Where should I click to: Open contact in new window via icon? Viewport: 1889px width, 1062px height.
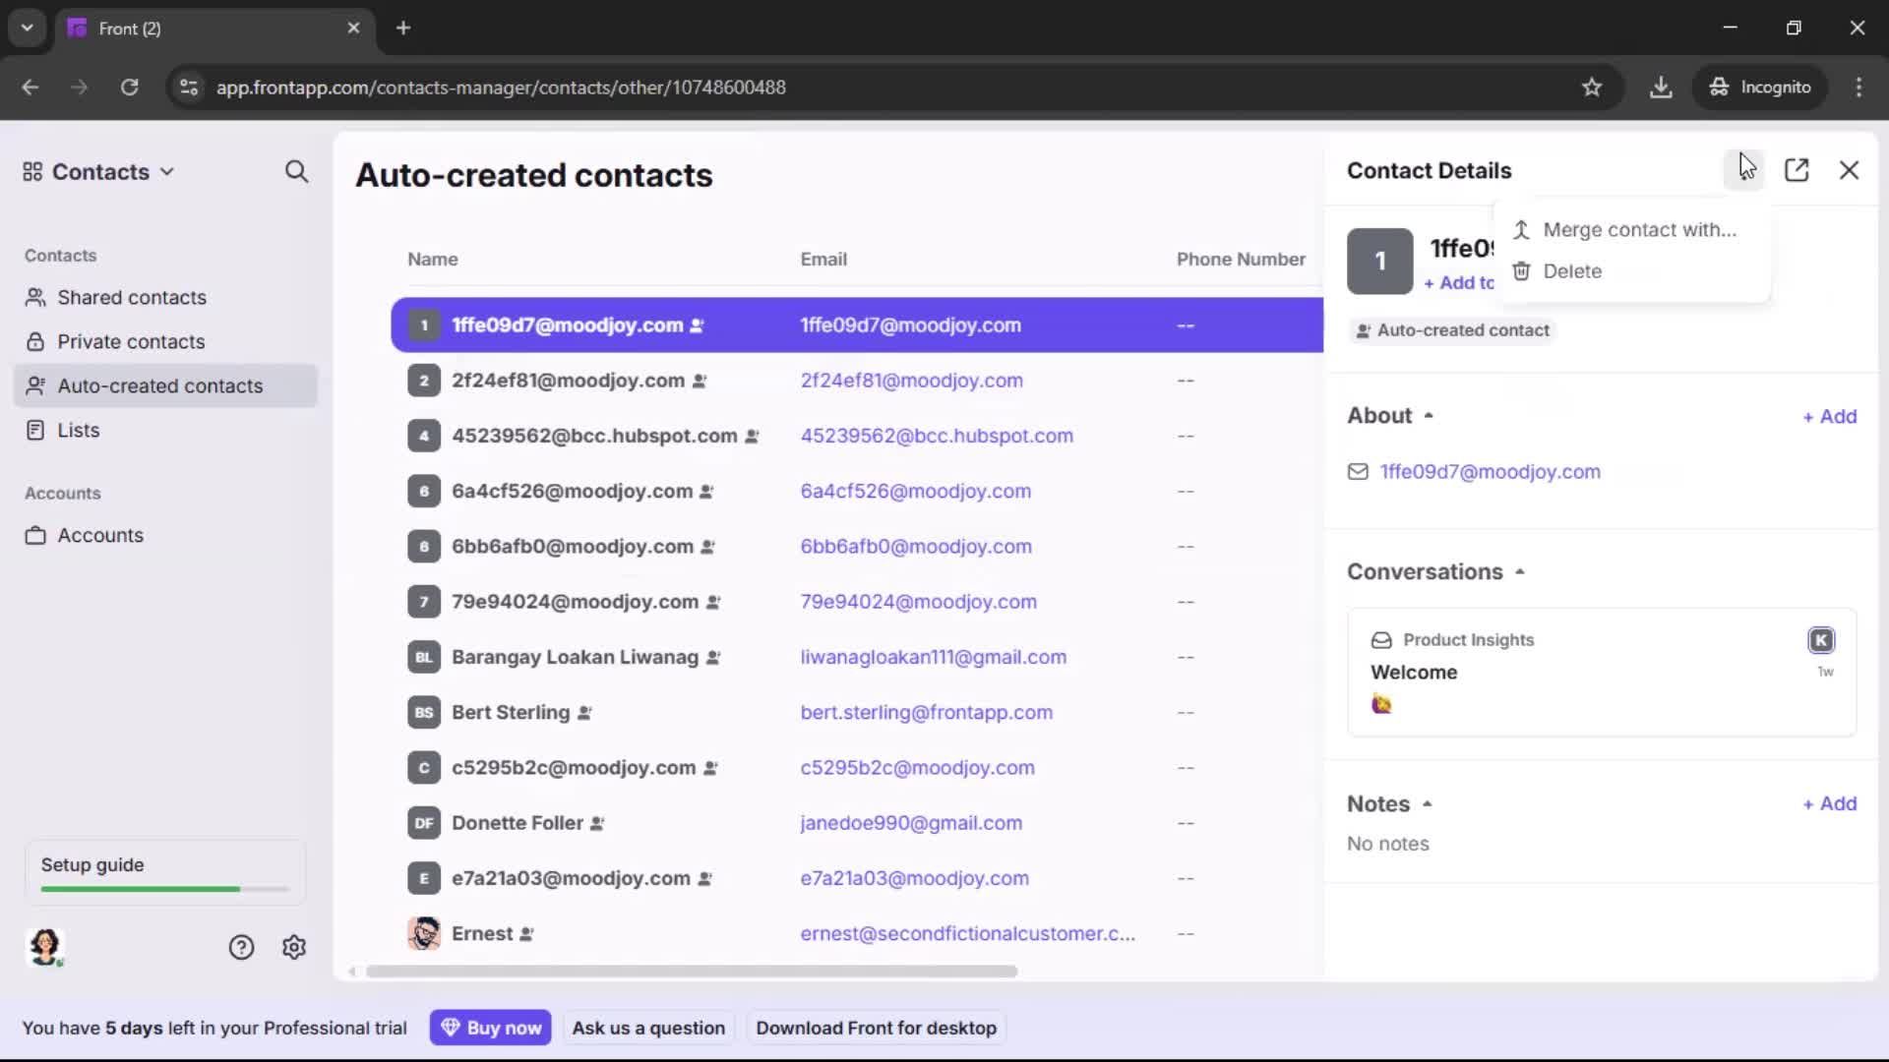[1798, 170]
